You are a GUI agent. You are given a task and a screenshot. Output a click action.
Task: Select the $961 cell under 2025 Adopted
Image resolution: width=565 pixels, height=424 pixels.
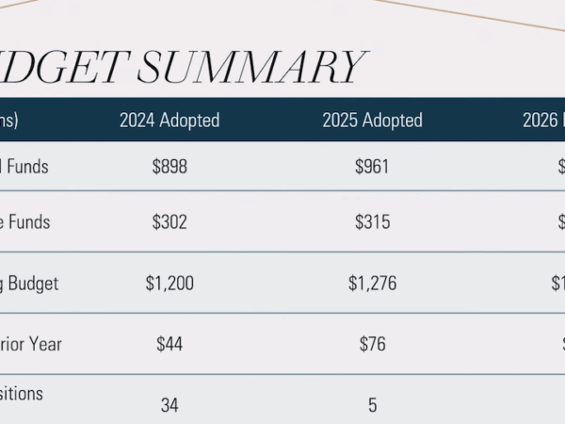372,167
